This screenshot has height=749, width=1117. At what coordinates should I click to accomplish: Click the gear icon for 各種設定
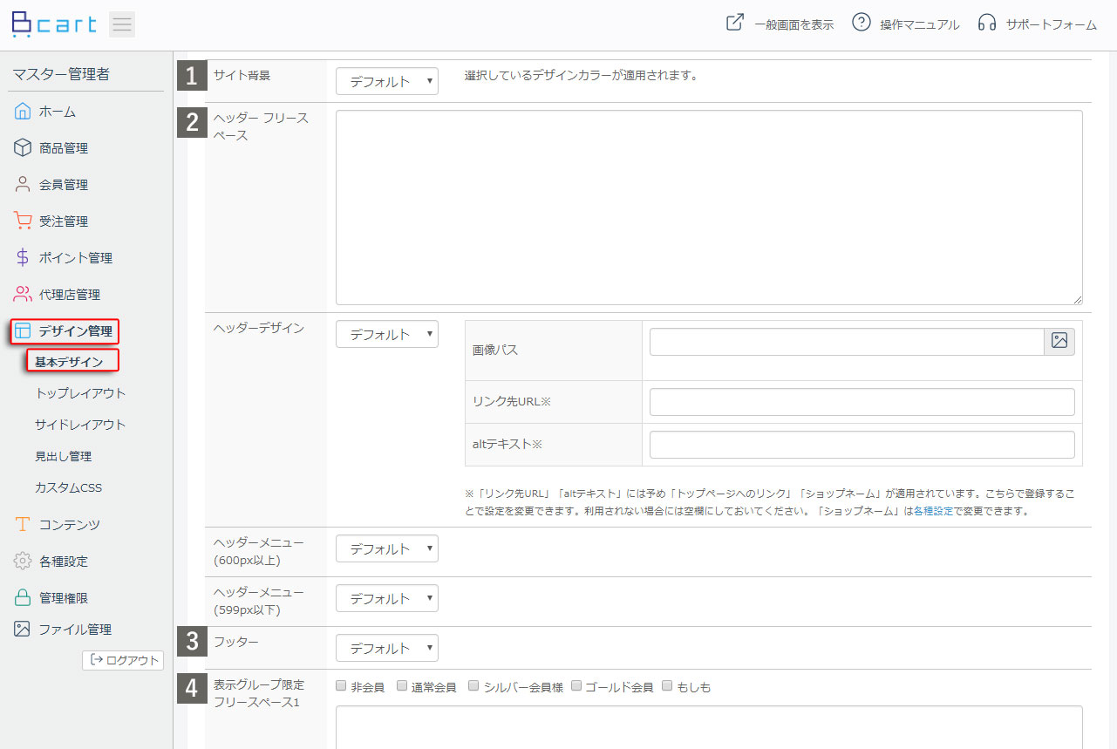click(23, 562)
